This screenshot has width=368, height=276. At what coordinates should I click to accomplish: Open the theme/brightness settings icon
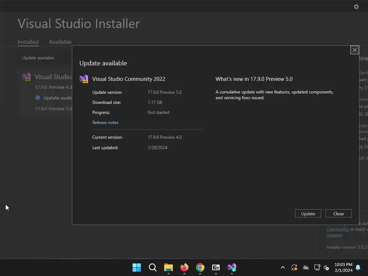(x=356, y=6)
